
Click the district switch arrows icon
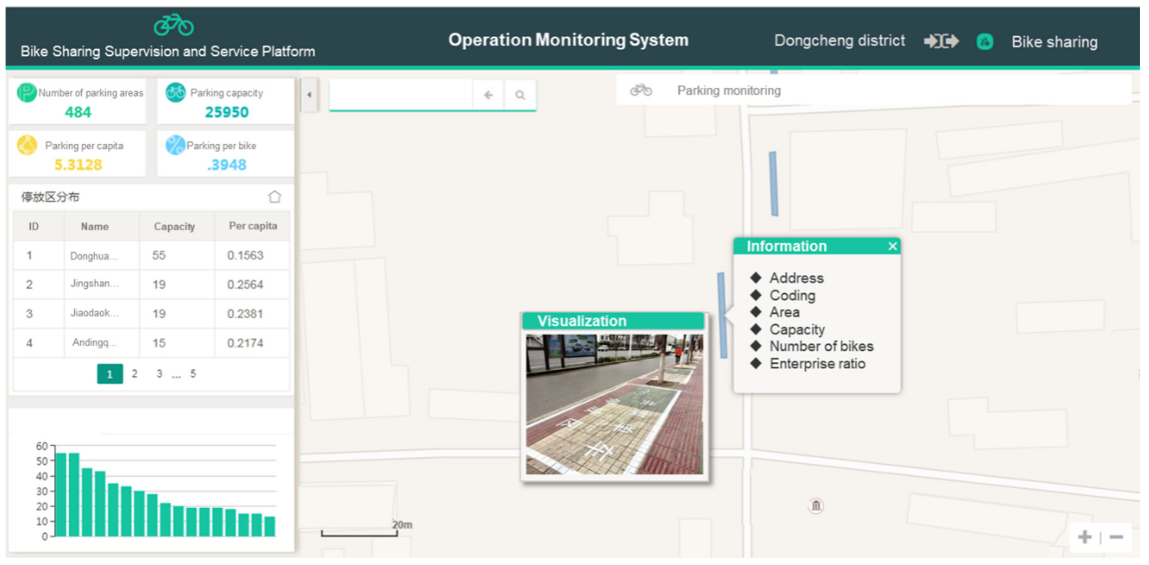[941, 42]
